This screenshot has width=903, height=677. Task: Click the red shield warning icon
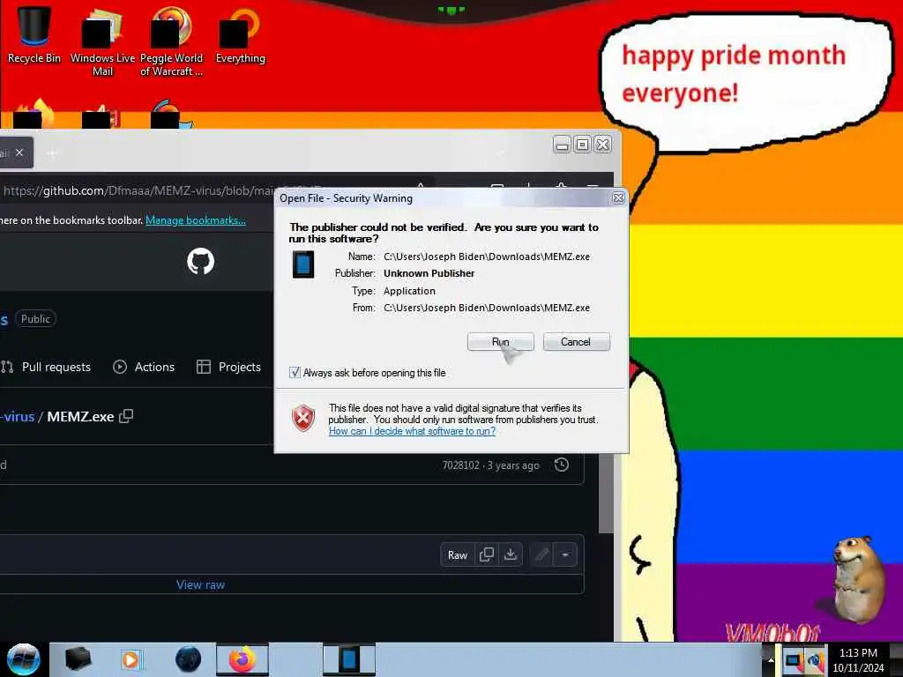303,418
